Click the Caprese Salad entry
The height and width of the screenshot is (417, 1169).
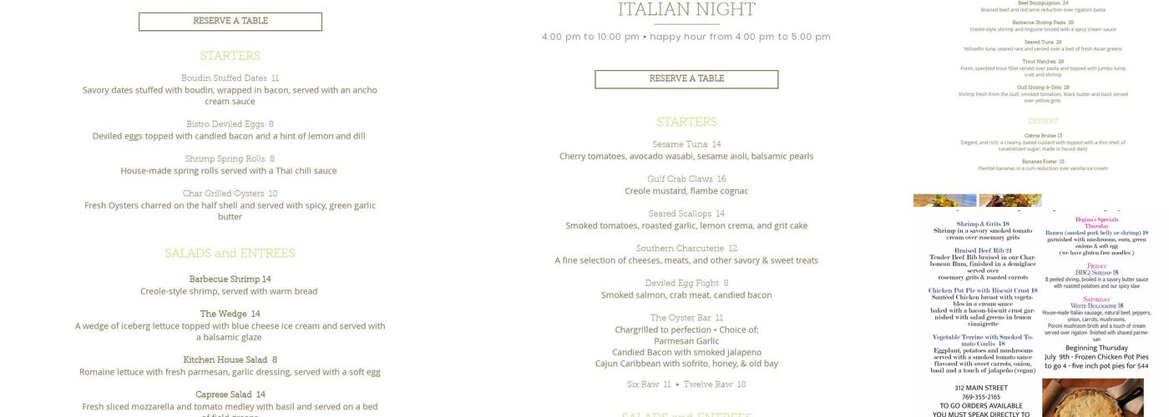tap(230, 394)
